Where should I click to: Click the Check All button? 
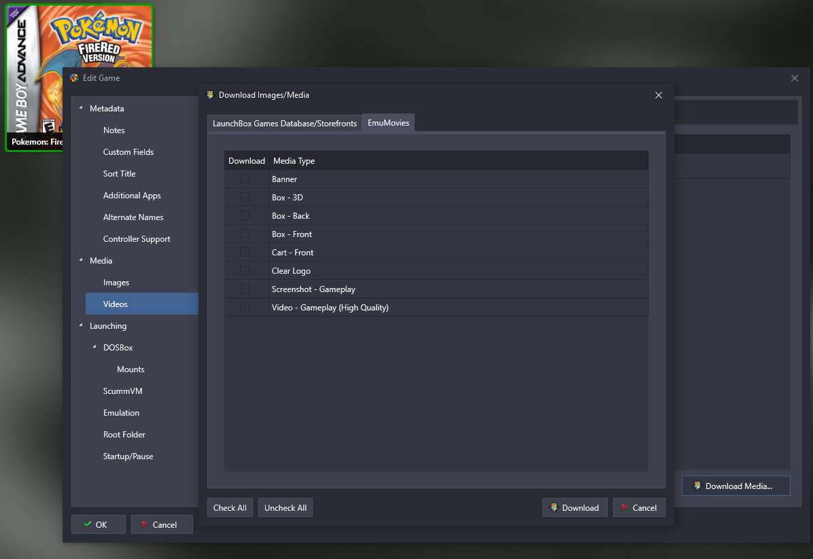[x=230, y=507]
